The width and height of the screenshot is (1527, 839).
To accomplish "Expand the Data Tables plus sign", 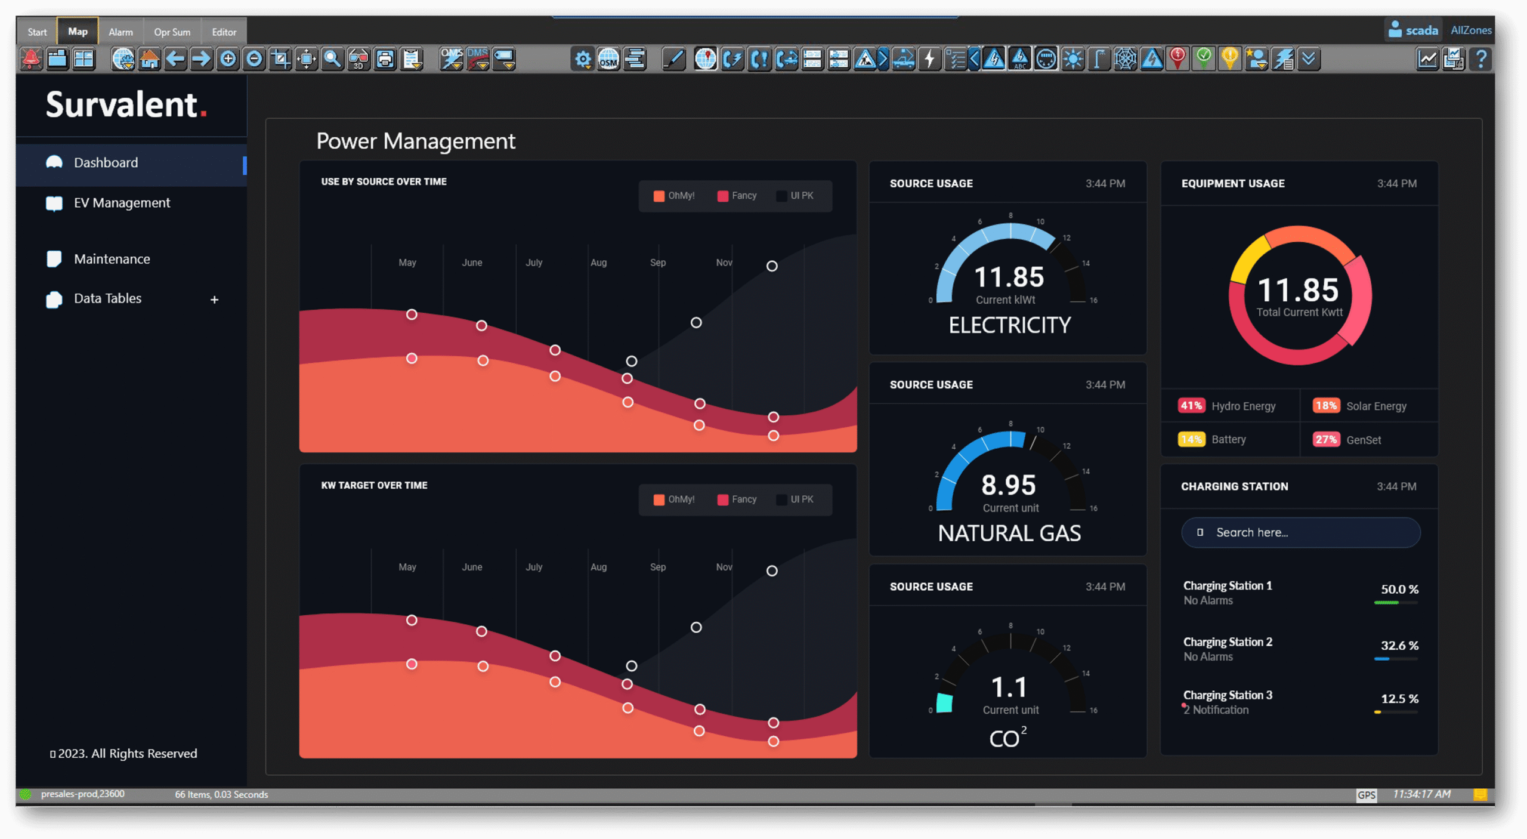I will click(x=214, y=300).
